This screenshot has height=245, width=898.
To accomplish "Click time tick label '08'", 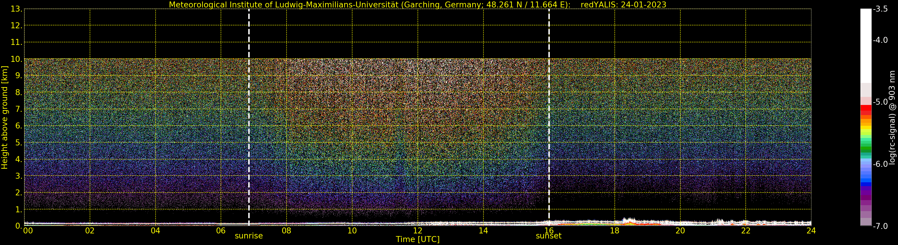I will (286, 231).
